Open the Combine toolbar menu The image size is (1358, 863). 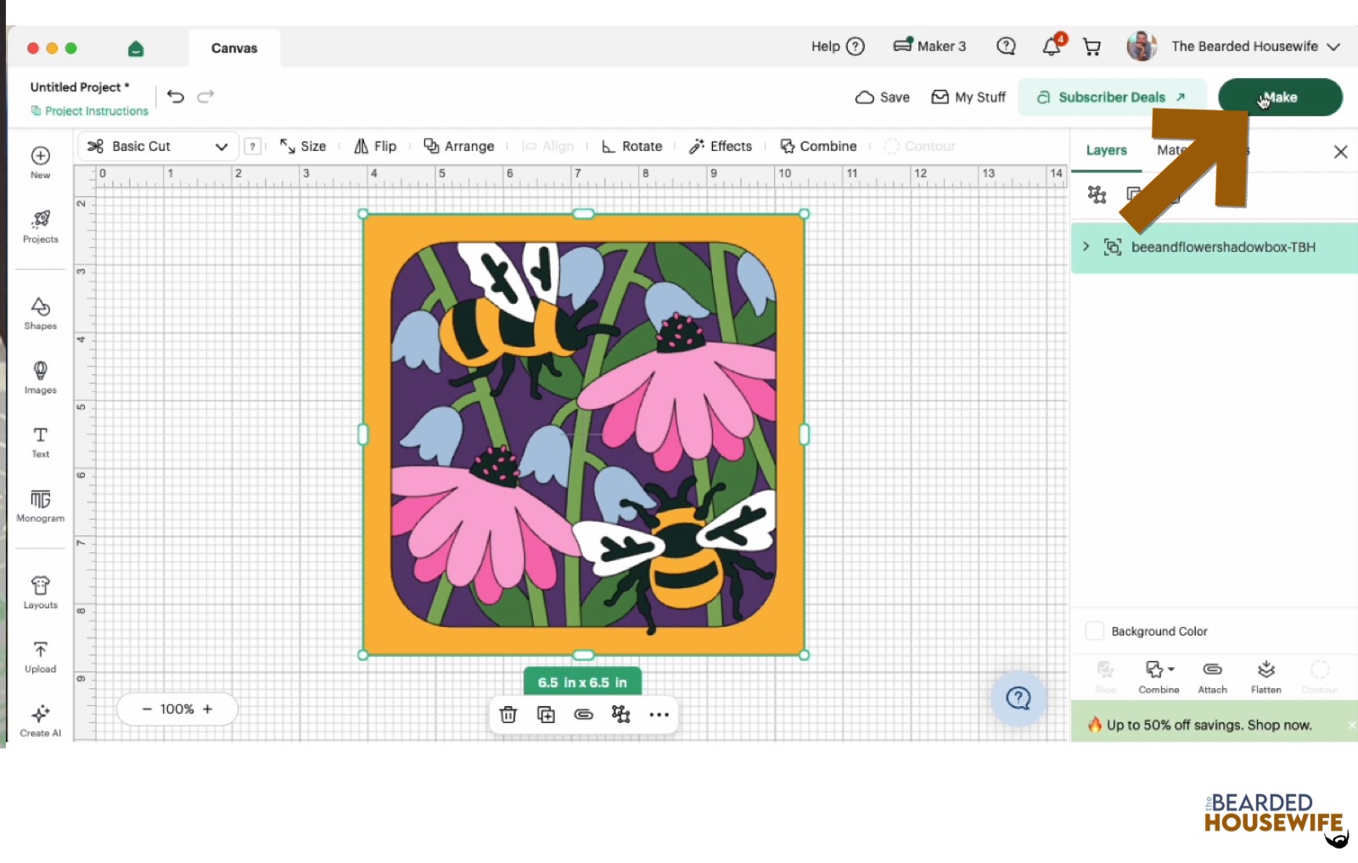(x=819, y=146)
